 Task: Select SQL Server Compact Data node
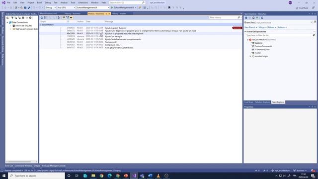point(25,29)
